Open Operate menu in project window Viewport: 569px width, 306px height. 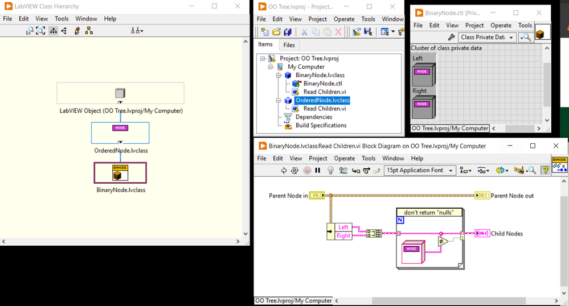344,19
